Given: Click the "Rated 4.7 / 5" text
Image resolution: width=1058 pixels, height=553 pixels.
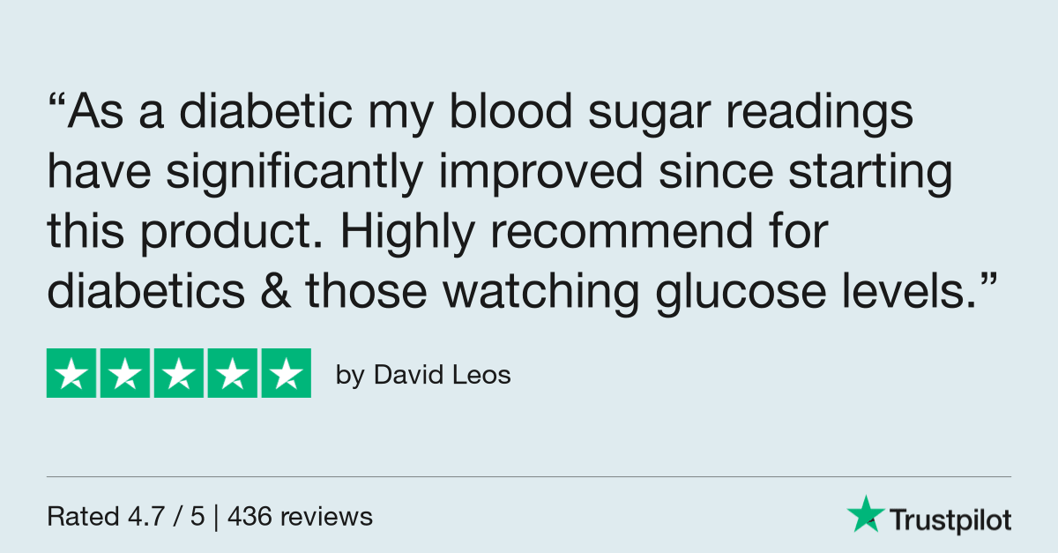Looking at the screenshot, I should coord(125,516).
